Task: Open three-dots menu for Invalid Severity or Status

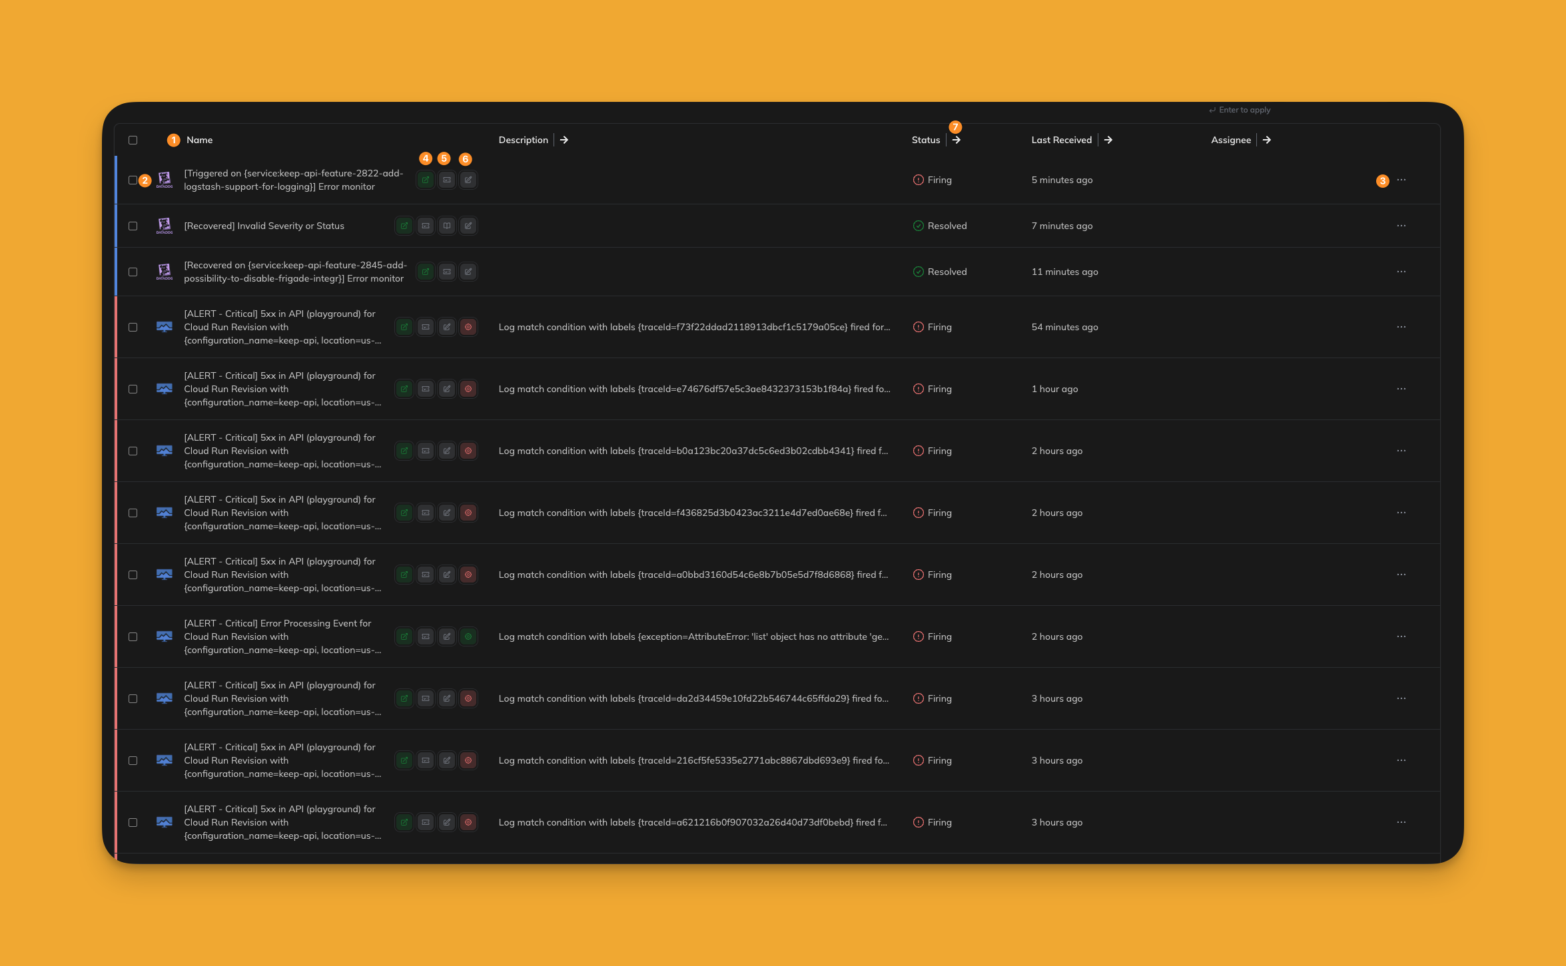Action: [x=1401, y=226]
